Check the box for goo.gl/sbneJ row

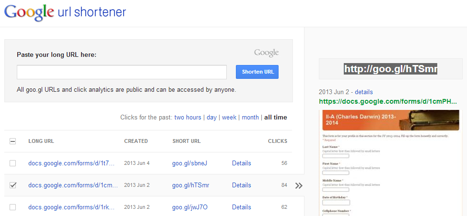coord(12,163)
